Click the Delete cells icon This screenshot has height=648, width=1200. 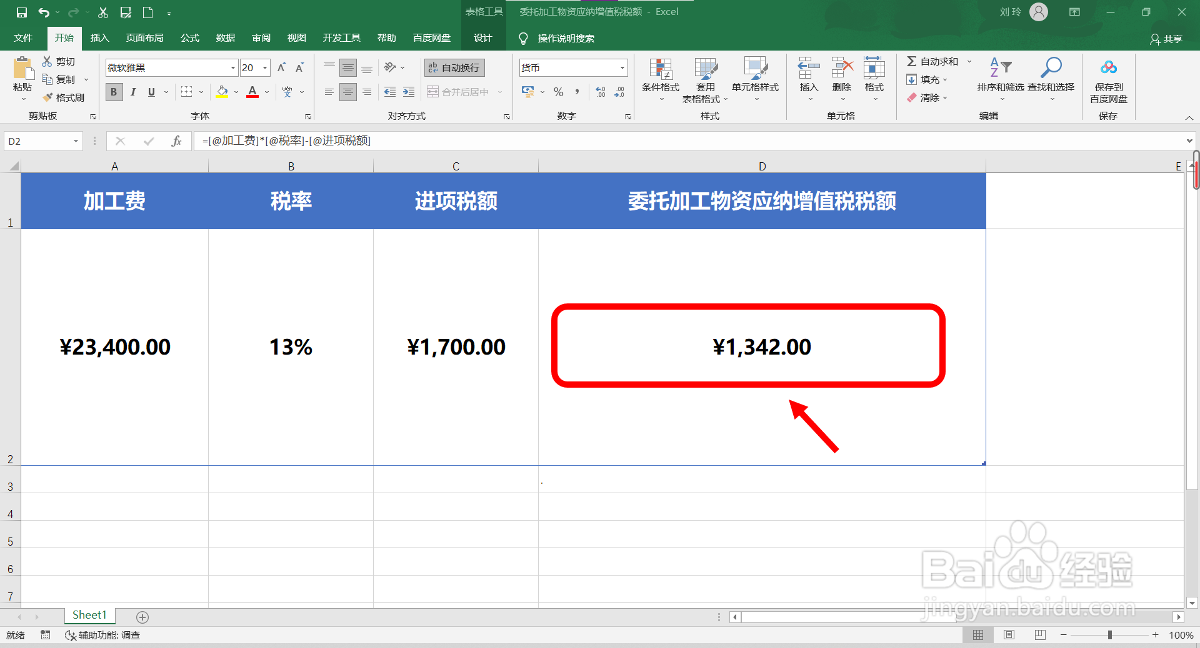842,68
